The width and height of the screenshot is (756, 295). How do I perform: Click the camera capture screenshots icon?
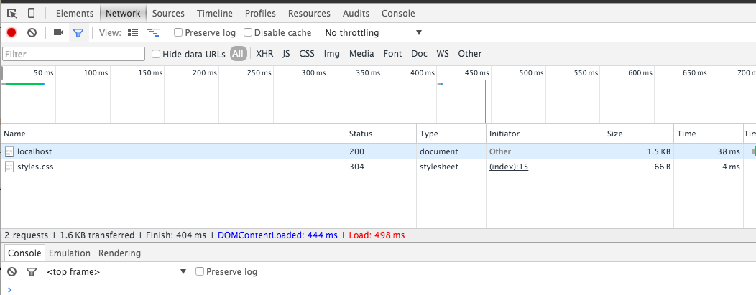[58, 32]
